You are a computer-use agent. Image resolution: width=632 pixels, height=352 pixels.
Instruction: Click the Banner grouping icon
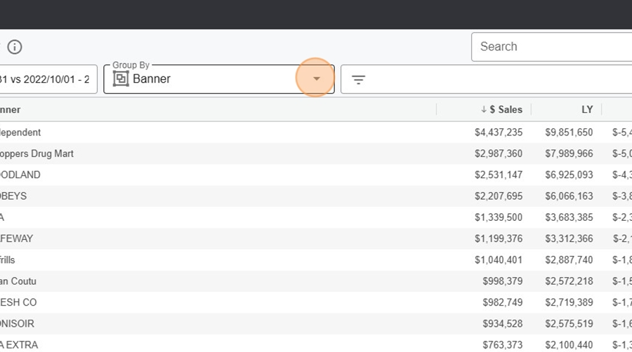[x=121, y=79]
